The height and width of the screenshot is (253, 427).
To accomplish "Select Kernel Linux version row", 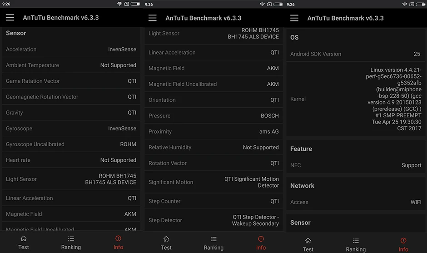I will click(x=356, y=99).
